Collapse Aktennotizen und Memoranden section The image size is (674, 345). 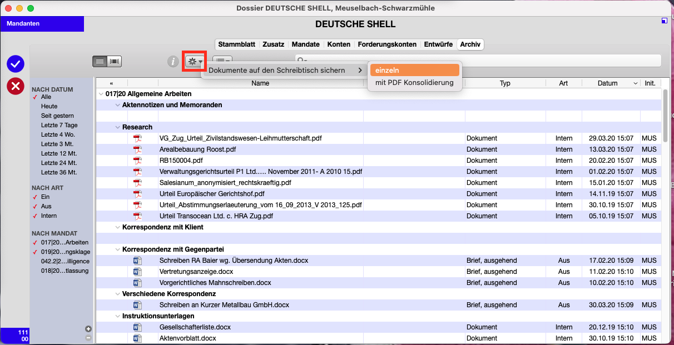tap(117, 105)
